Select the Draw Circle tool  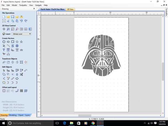(4, 42)
